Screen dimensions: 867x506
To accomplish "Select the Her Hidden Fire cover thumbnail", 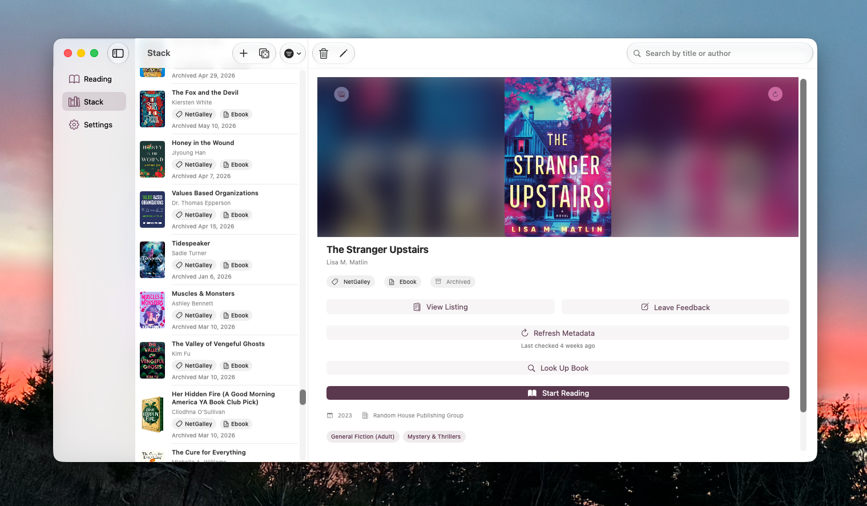I will (152, 415).
